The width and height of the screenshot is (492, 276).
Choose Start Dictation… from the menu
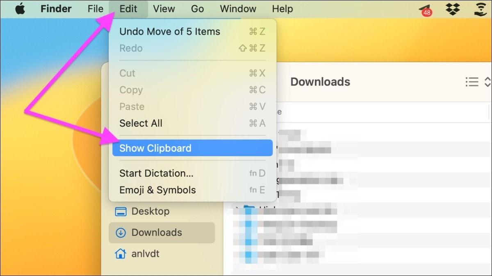tap(192, 173)
